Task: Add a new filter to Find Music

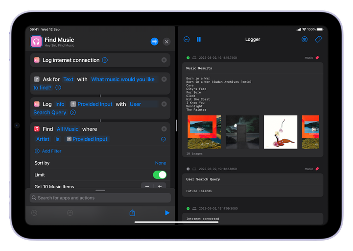Action: click(x=48, y=151)
